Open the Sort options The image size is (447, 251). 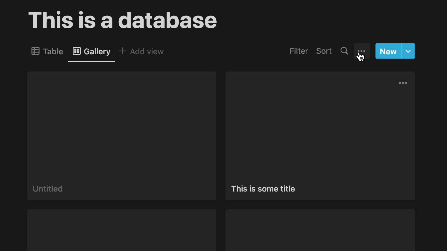pos(324,51)
